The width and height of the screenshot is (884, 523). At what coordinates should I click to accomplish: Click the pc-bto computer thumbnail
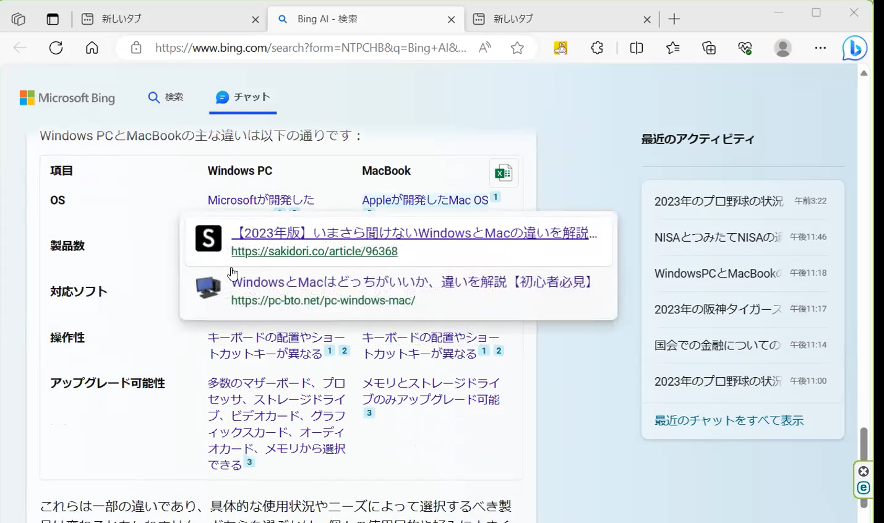click(x=208, y=287)
